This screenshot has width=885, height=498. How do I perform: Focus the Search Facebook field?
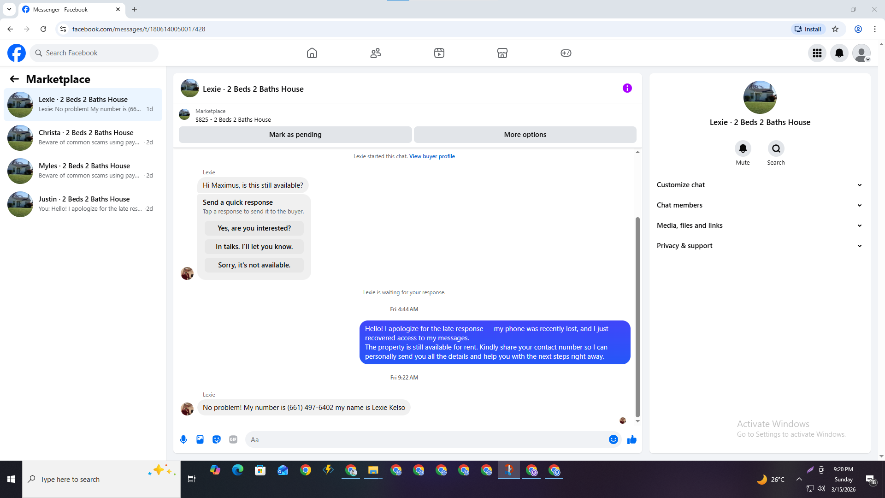[x=94, y=53]
